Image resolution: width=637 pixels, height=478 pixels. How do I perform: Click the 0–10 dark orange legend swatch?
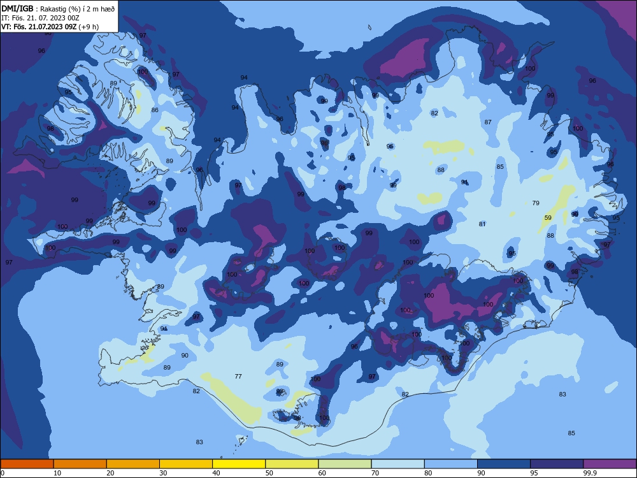coord(27,464)
